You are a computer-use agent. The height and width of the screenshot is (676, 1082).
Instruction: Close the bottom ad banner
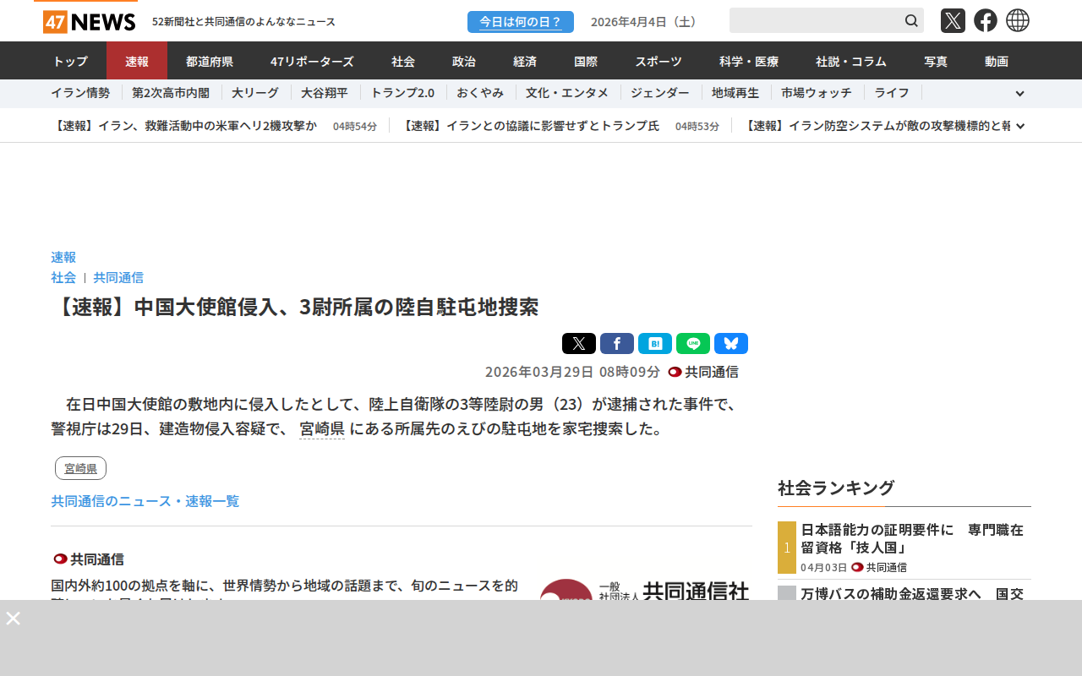pos(13,618)
